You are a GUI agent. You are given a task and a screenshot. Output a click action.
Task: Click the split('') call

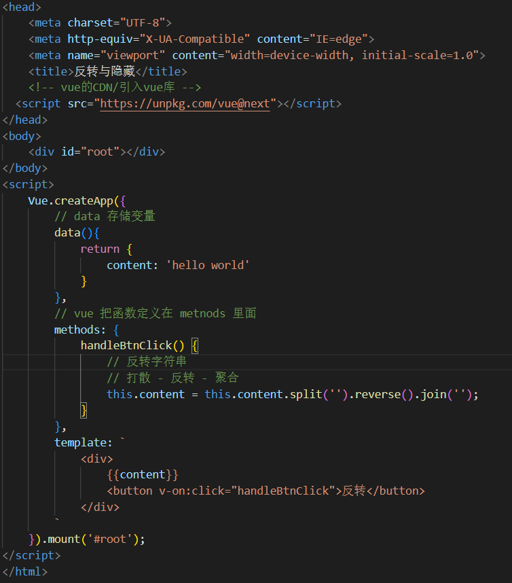click(x=318, y=395)
